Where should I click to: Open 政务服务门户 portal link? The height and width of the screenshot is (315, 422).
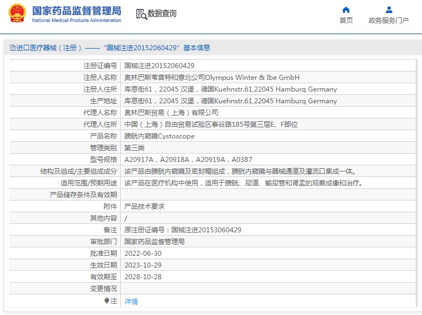(388, 21)
